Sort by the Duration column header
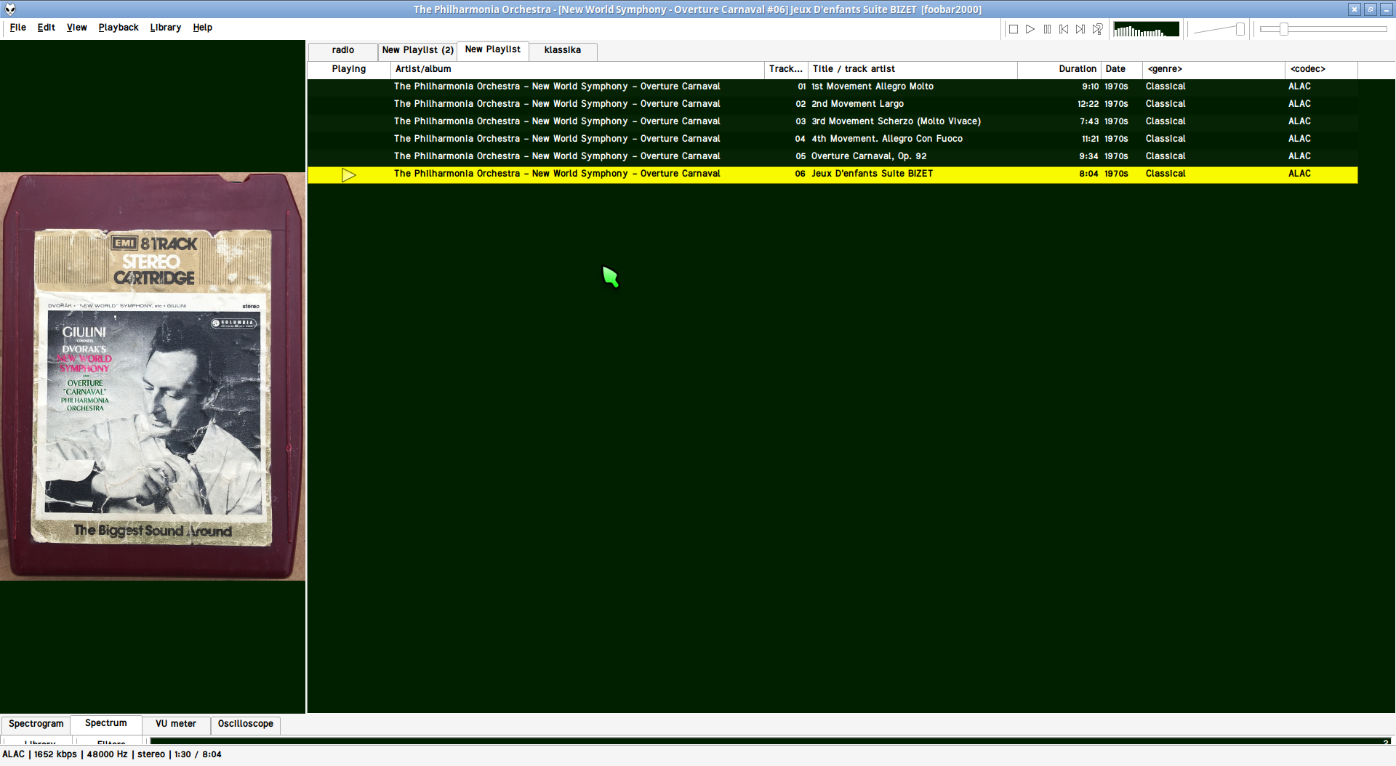The width and height of the screenshot is (1396, 766). pyautogui.click(x=1059, y=70)
